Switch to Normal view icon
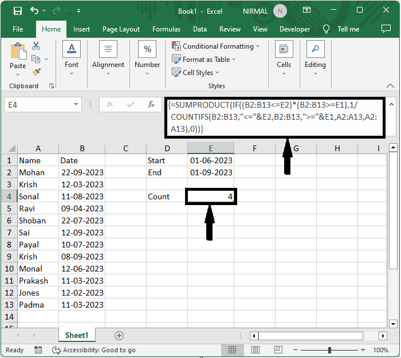The image size is (401, 358). [x=232, y=349]
